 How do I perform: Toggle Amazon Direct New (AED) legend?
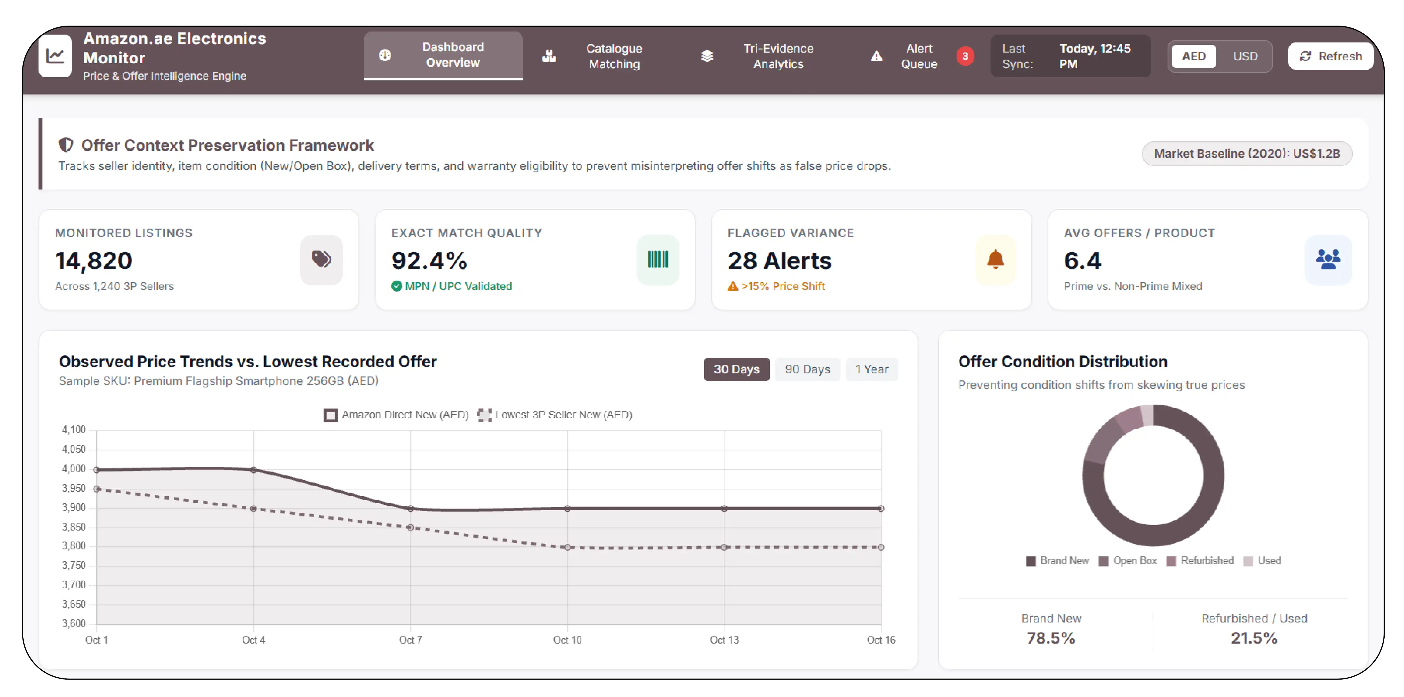click(x=396, y=415)
